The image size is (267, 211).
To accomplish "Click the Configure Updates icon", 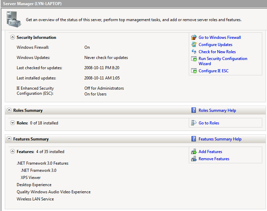I will coord(194,45).
